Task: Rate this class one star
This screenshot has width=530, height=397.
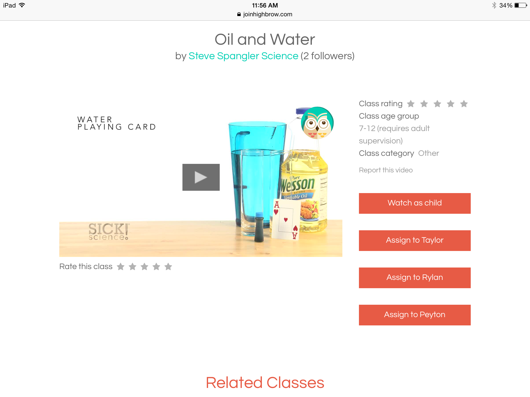Action: pos(121,266)
